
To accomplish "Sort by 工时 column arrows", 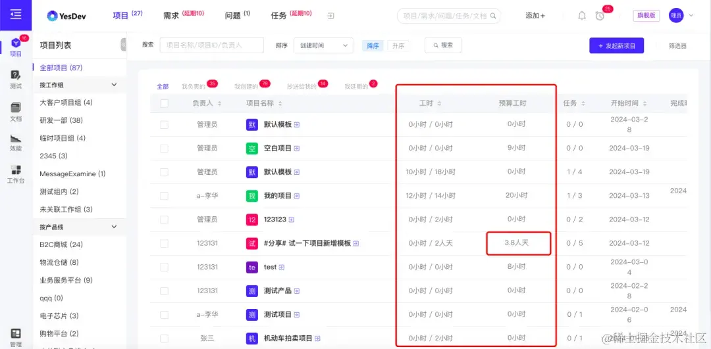I will (439, 104).
